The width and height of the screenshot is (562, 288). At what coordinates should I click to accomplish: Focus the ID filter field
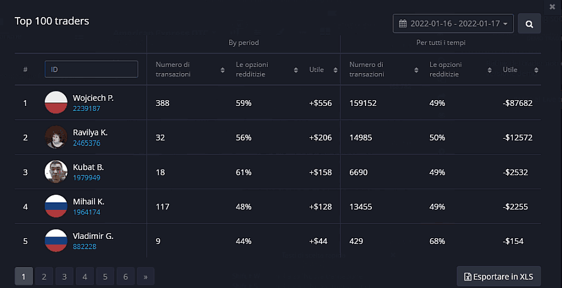point(91,69)
